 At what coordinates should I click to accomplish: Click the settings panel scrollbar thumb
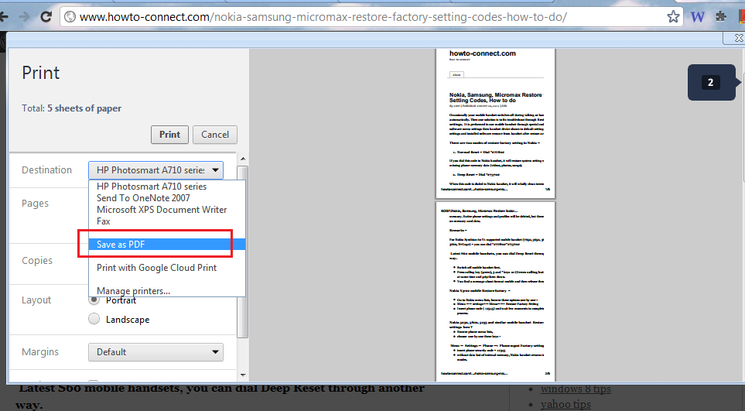[243, 252]
